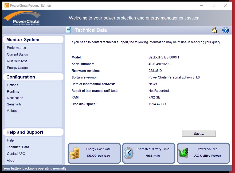Click the Contact APC link
235x173 pixels.
(16, 154)
